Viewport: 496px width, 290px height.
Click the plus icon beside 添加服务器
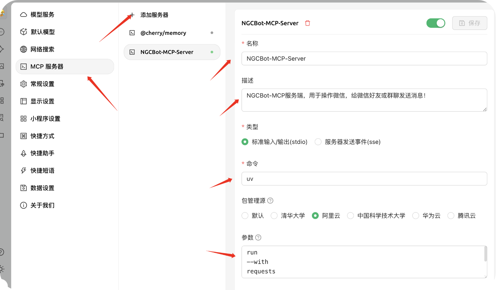(x=132, y=15)
